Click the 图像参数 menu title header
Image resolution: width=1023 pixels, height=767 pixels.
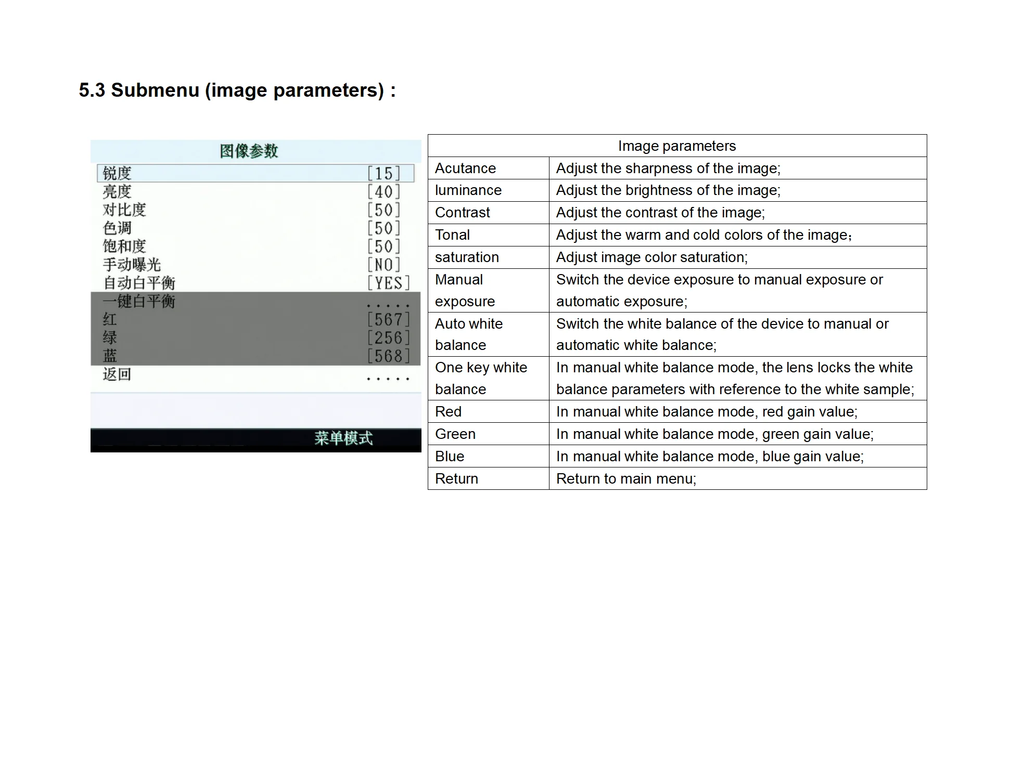(x=249, y=151)
